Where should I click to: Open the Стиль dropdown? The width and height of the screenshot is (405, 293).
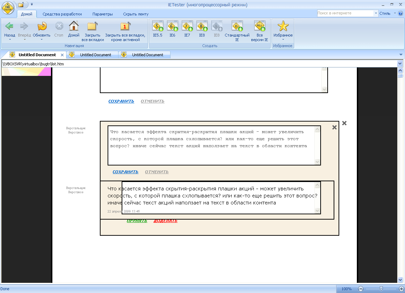387,13
